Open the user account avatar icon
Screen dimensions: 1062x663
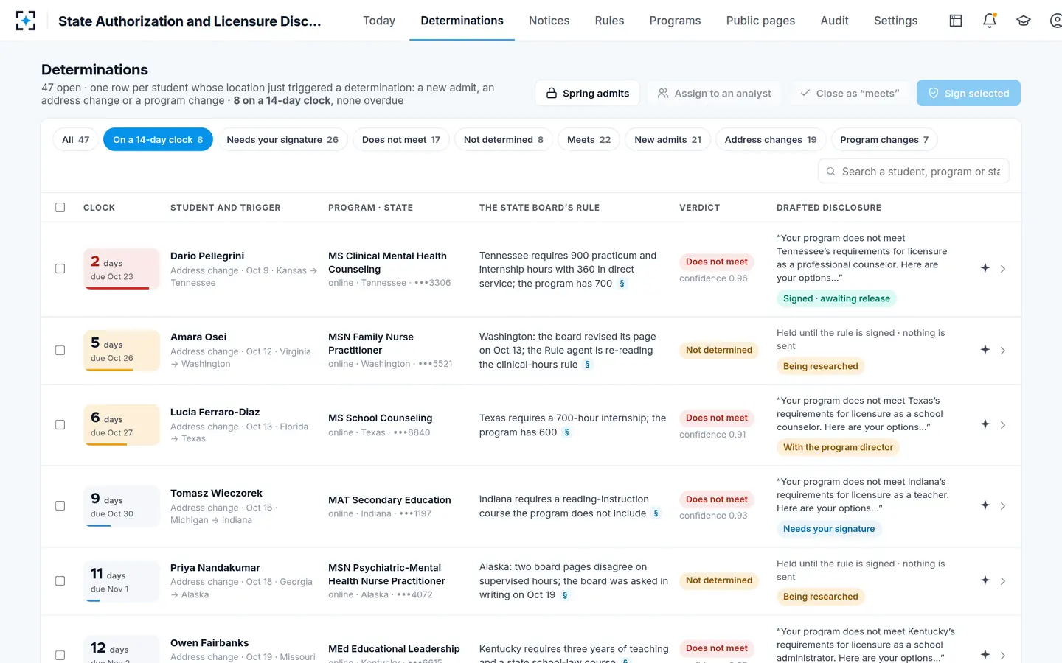1055,21
